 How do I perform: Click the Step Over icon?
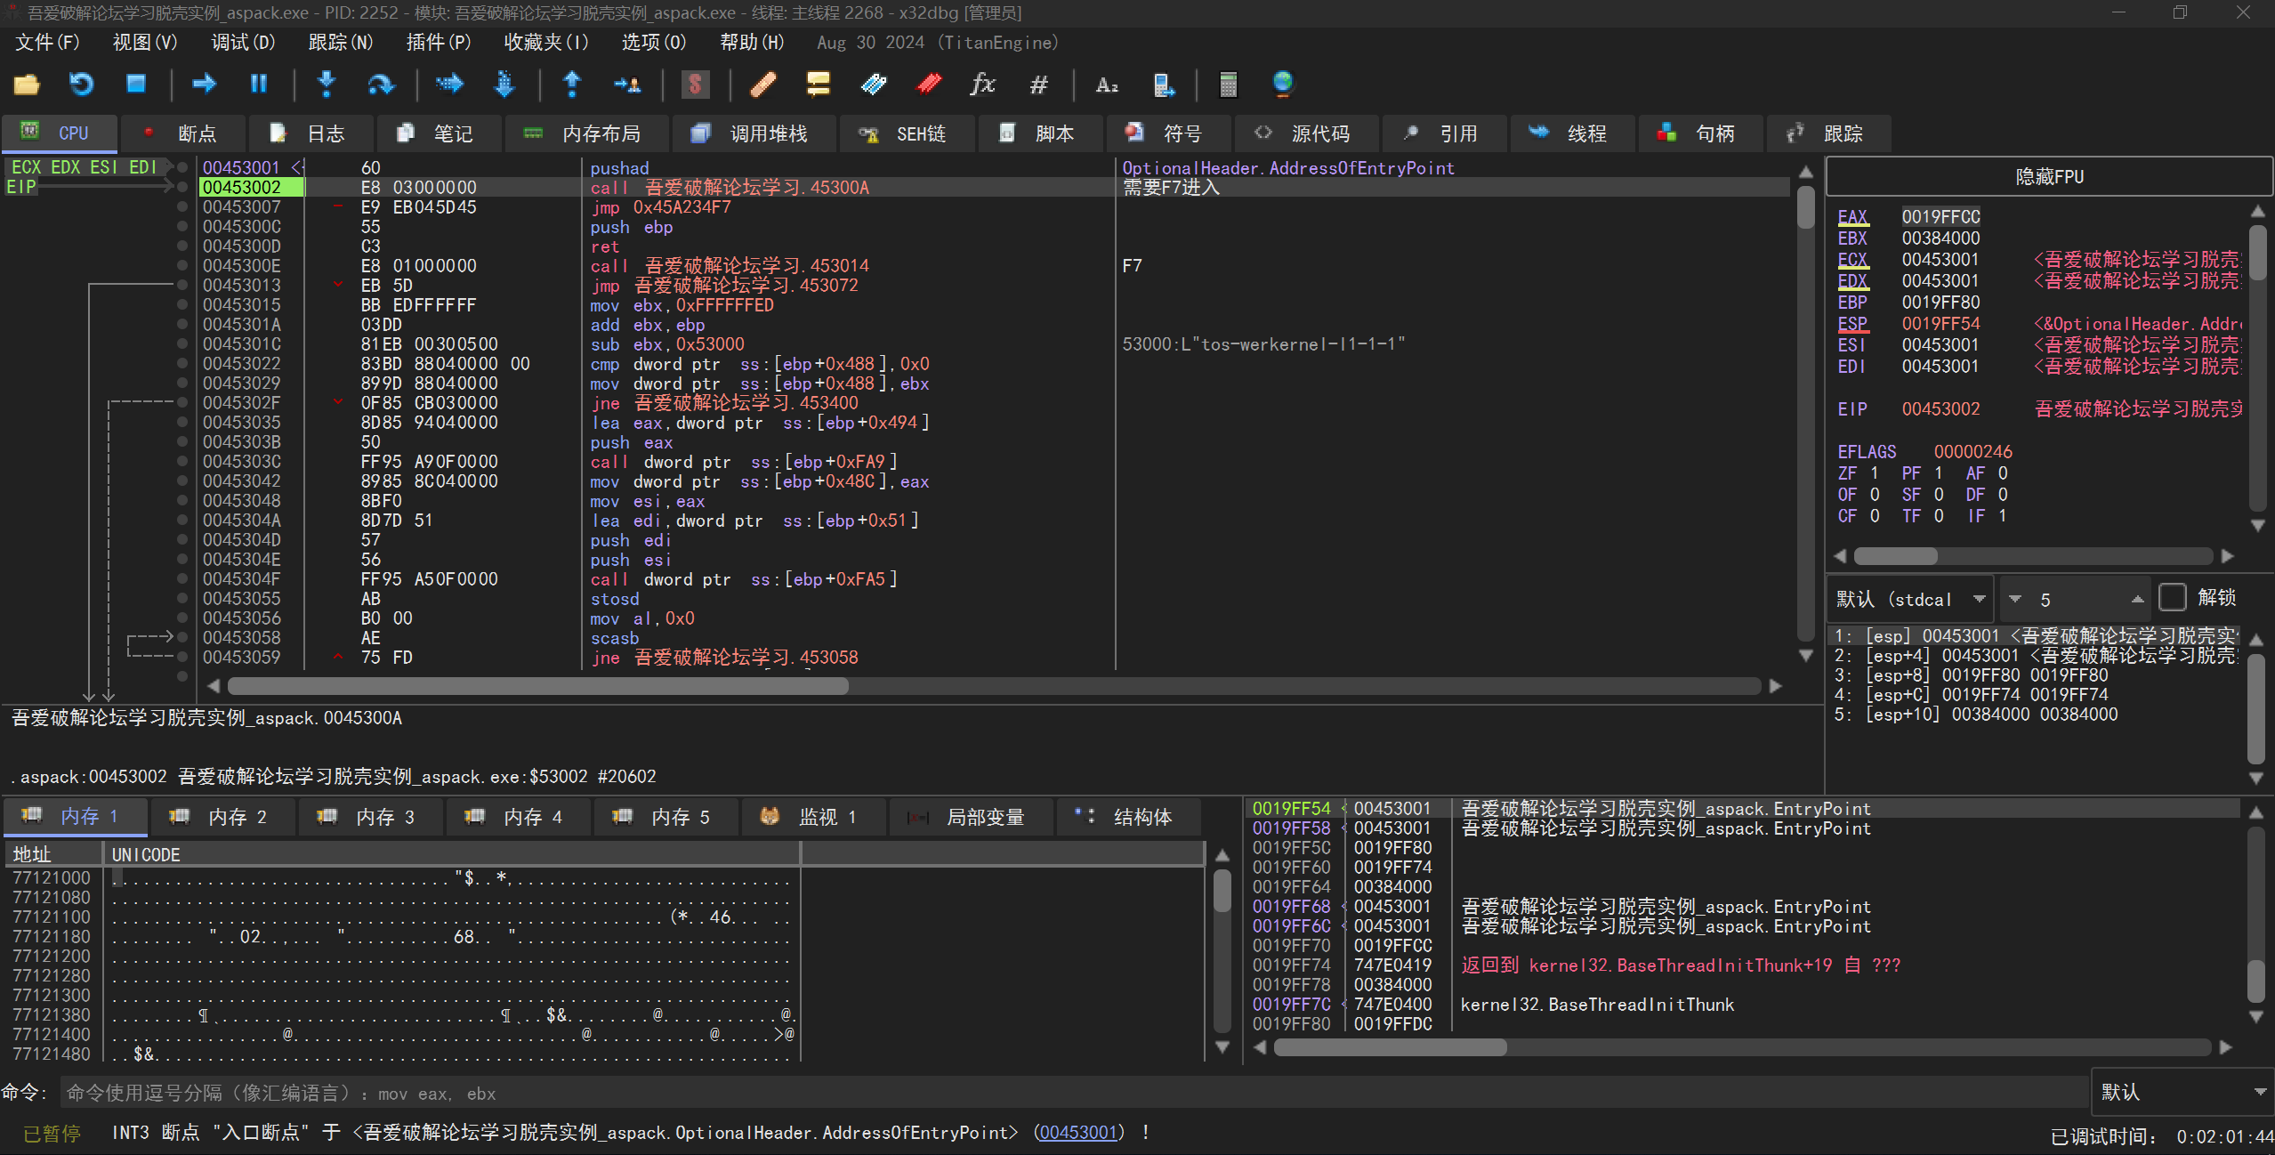381,85
